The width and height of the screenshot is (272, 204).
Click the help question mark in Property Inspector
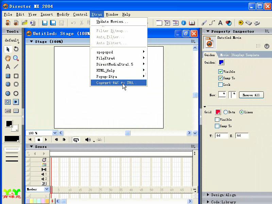point(267,46)
